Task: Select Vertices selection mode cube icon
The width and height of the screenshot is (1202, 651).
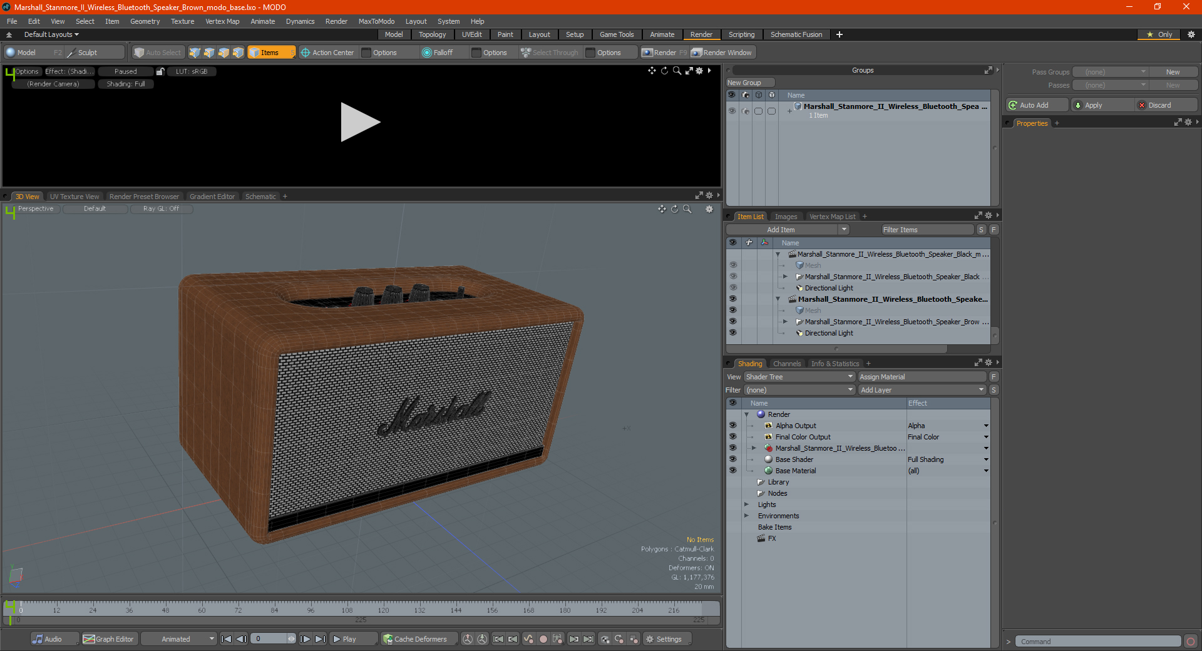Action: pos(195,53)
